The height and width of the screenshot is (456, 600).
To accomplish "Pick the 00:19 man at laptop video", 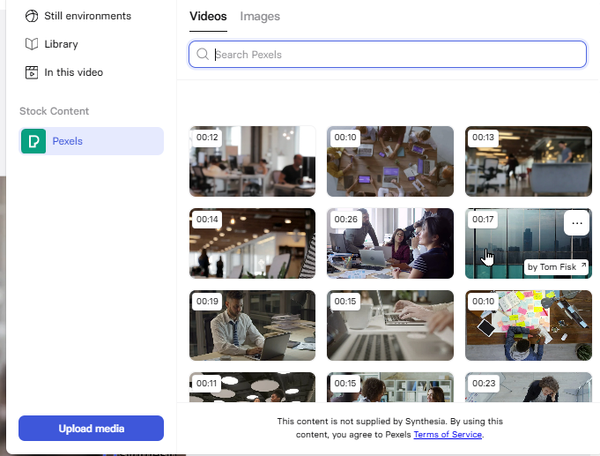I will pyautogui.click(x=252, y=326).
